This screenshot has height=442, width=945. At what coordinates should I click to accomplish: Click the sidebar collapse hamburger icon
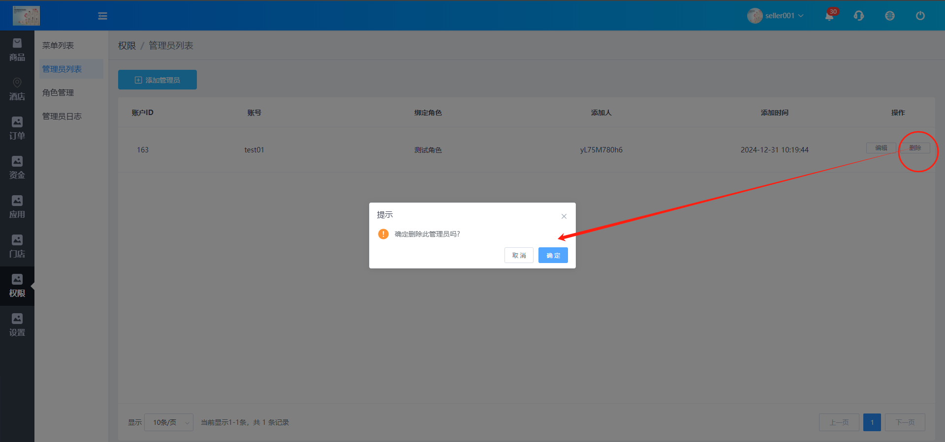point(102,16)
